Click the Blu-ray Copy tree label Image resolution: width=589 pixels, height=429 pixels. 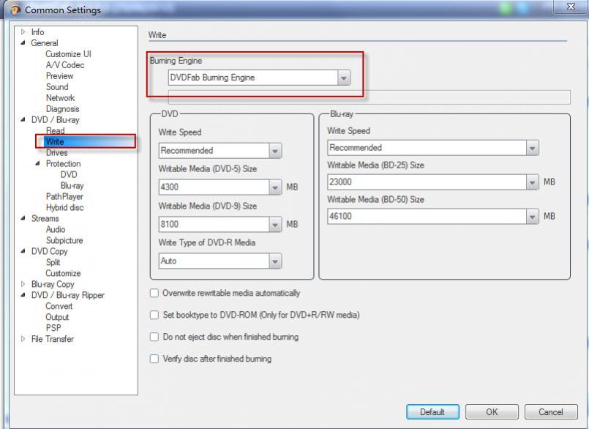[x=53, y=284]
